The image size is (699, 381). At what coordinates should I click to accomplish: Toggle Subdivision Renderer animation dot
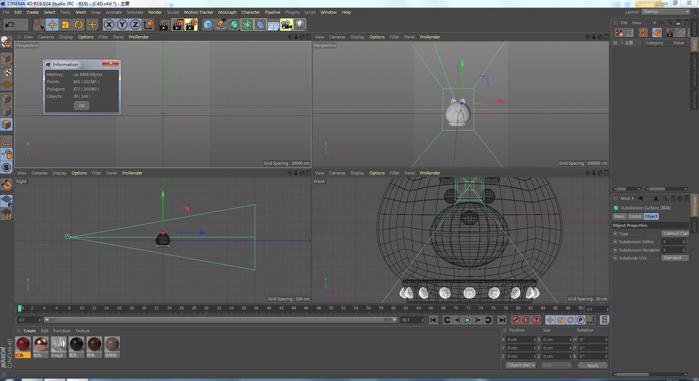615,250
